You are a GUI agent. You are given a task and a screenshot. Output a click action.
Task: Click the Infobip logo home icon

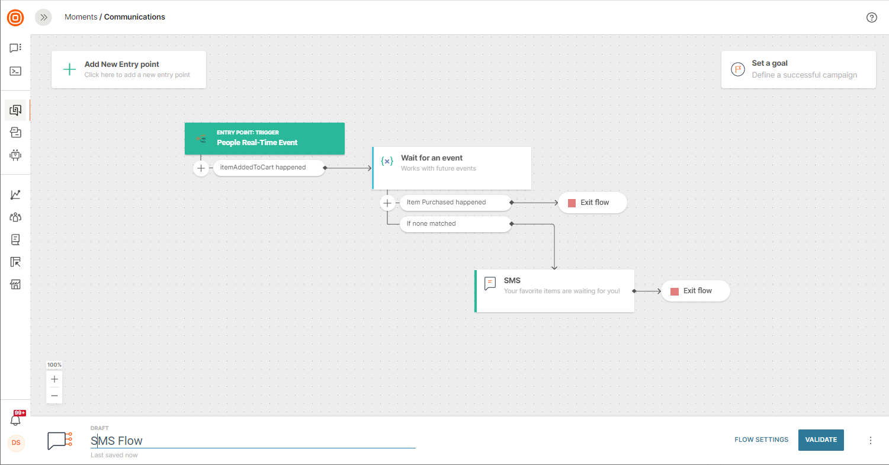[15, 18]
